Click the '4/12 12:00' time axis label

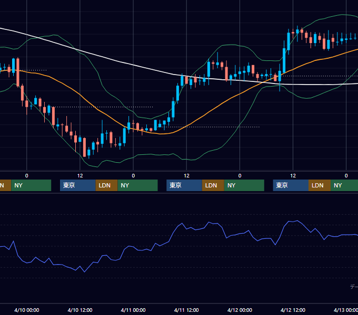click(293, 310)
